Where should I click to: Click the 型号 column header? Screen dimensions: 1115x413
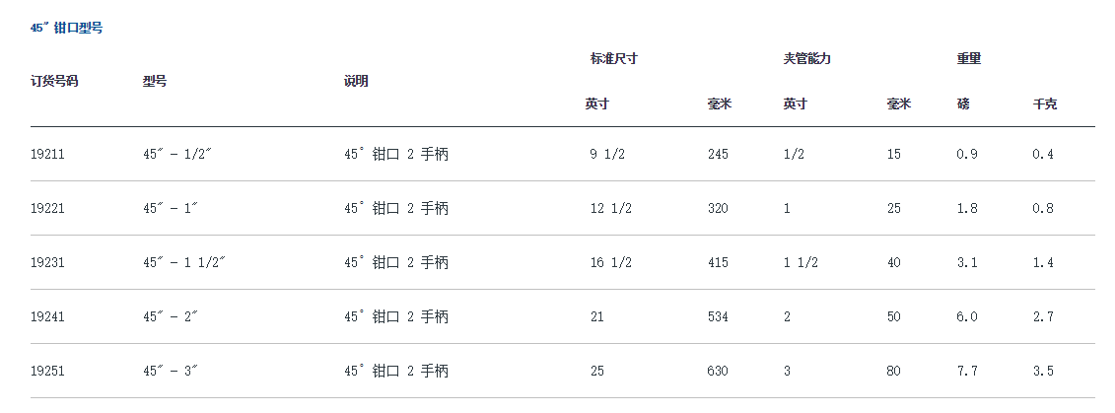pos(155,81)
